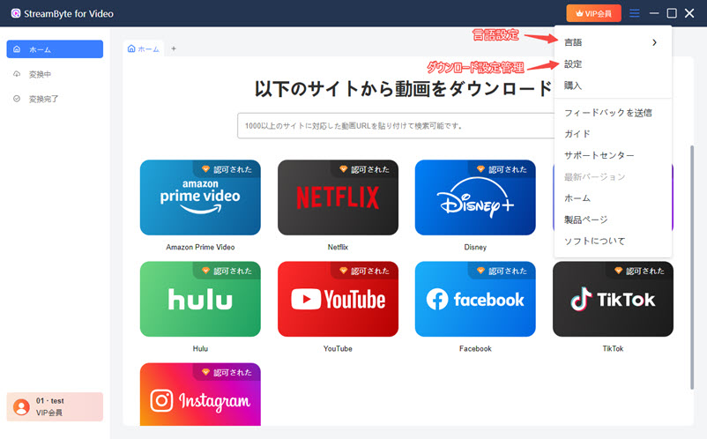Click the 認可された badge on Facebook tile

(502, 271)
